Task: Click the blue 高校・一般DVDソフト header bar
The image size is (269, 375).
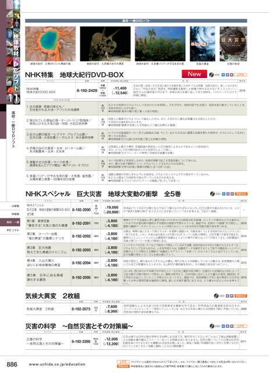Action: point(136,21)
